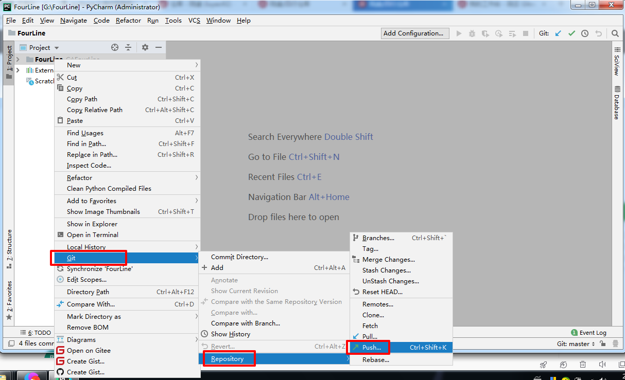The image size is (625, 380).
Task: Open the Project panel settings gear
Action: pos(145,47)
